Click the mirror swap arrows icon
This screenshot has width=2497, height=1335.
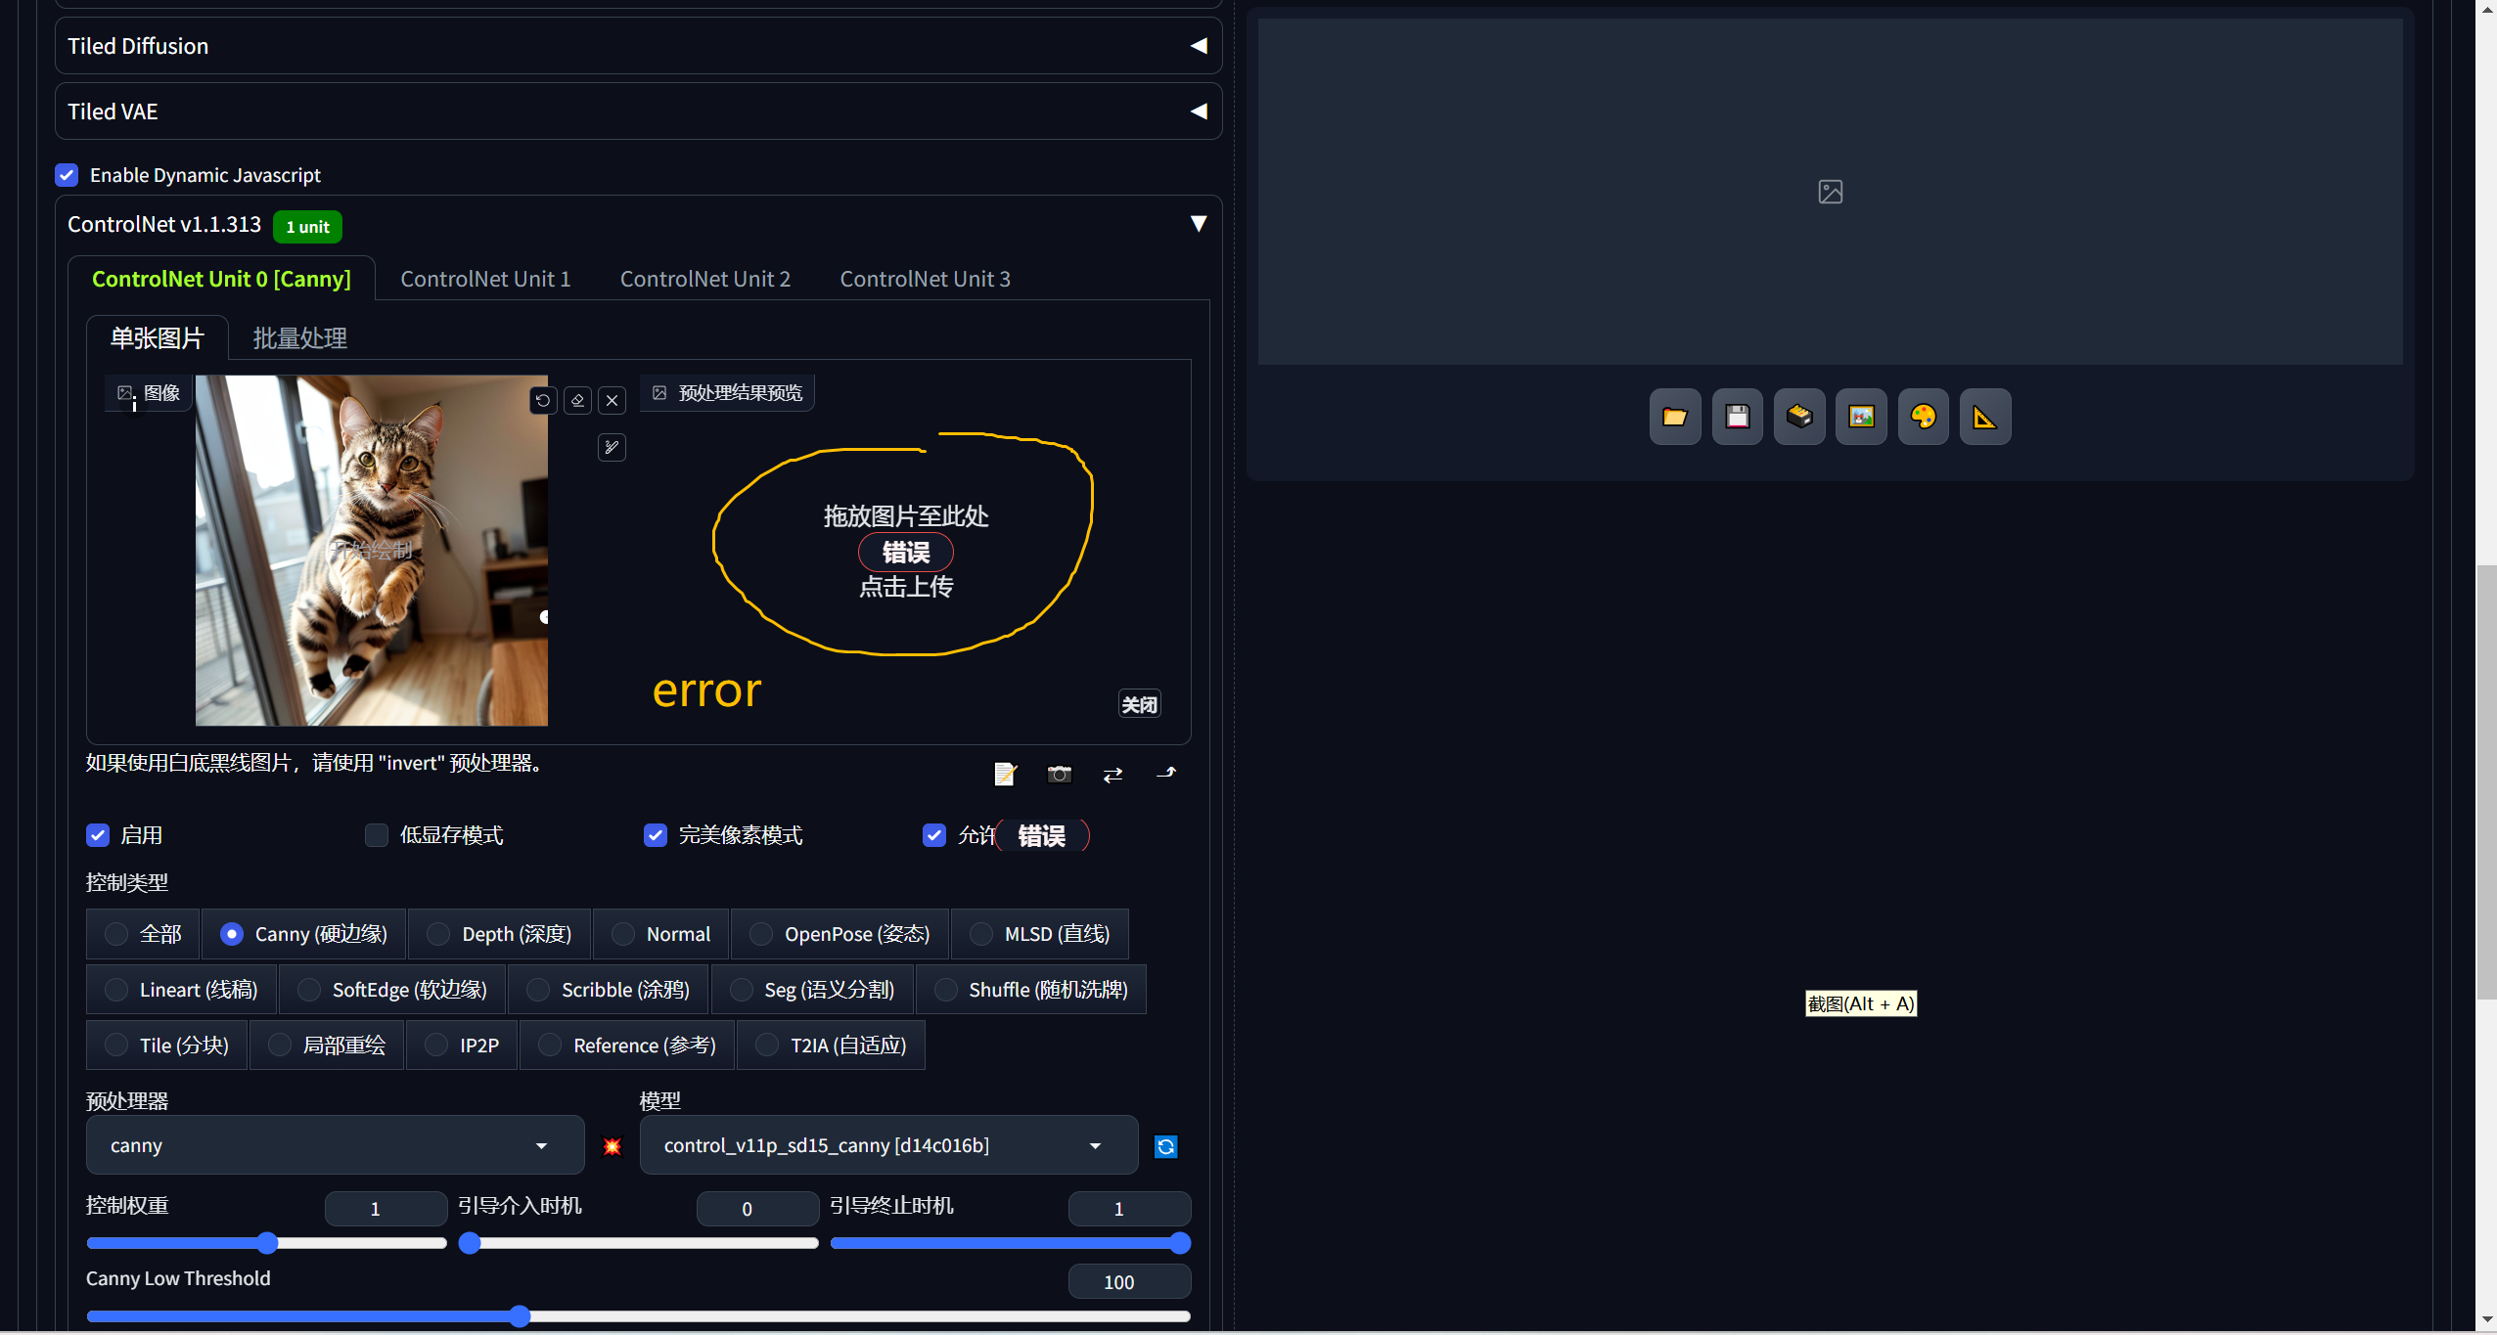(1112, 774)
